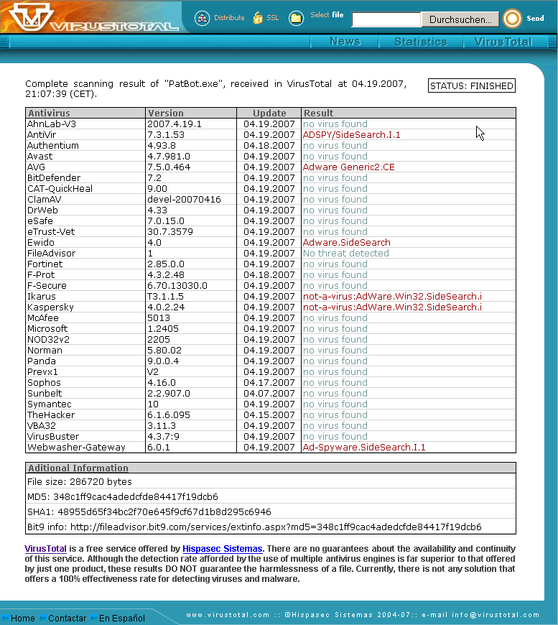Open the News menu tab
The height and width of the screenshot is (625, 558).
point(345,42)
